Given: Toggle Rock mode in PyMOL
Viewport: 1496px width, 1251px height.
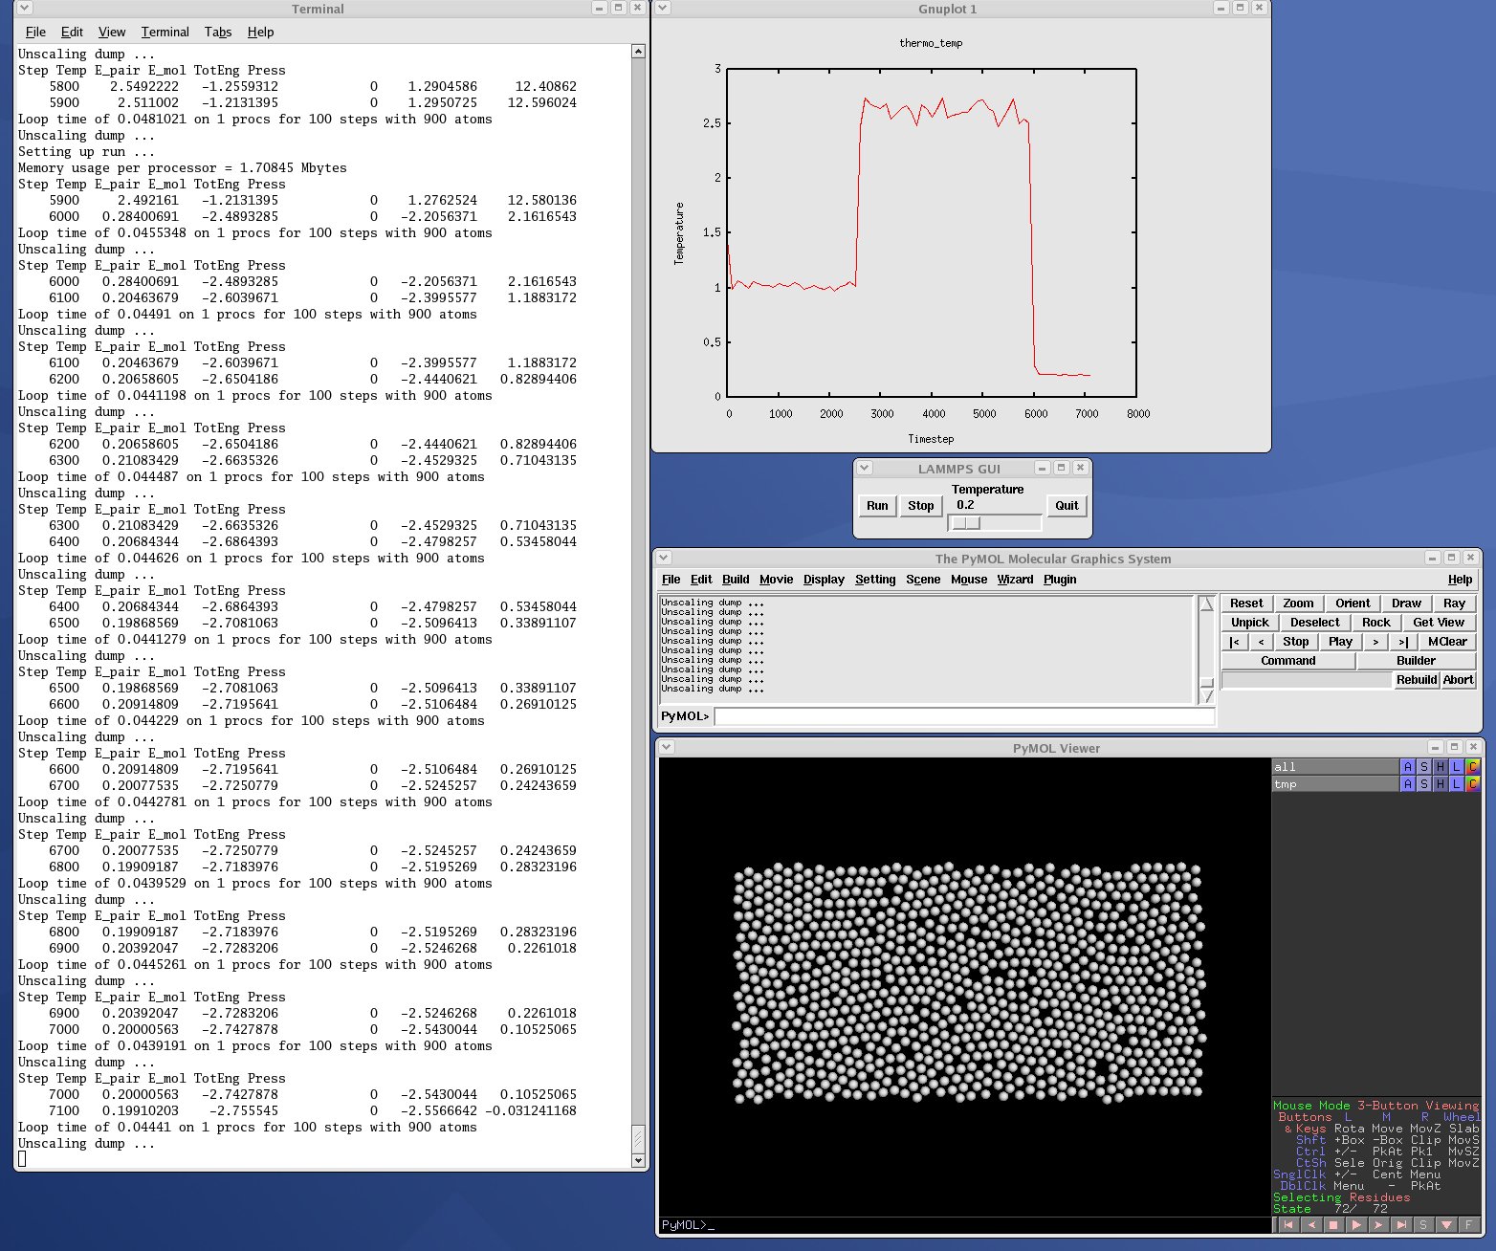Looking at the screenshot, I should (1375, 623).
